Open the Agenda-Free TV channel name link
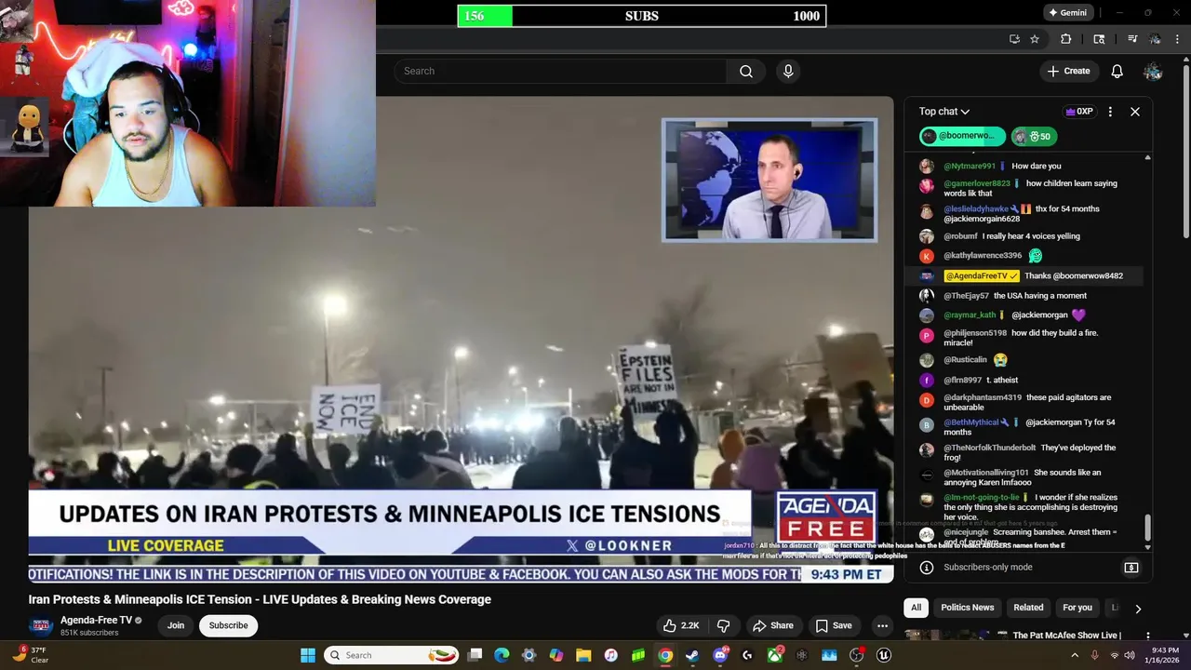1191x670 pixels. click(97, 621)
